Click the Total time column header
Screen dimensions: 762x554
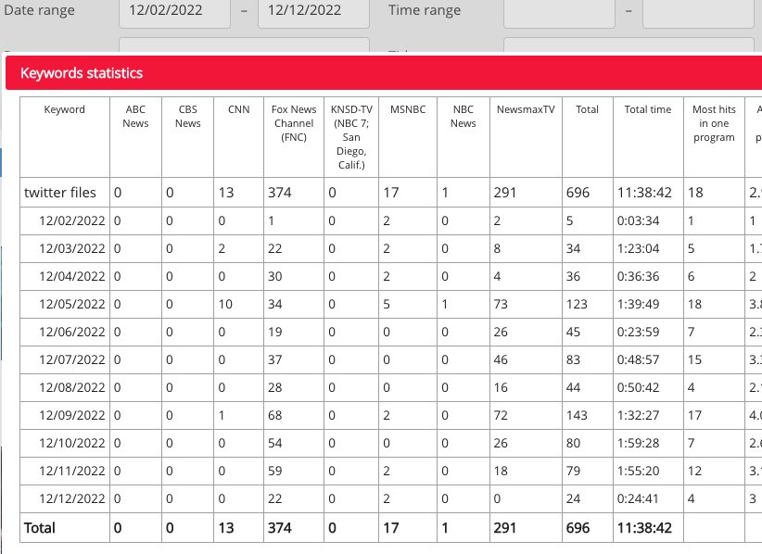point(648,109)
